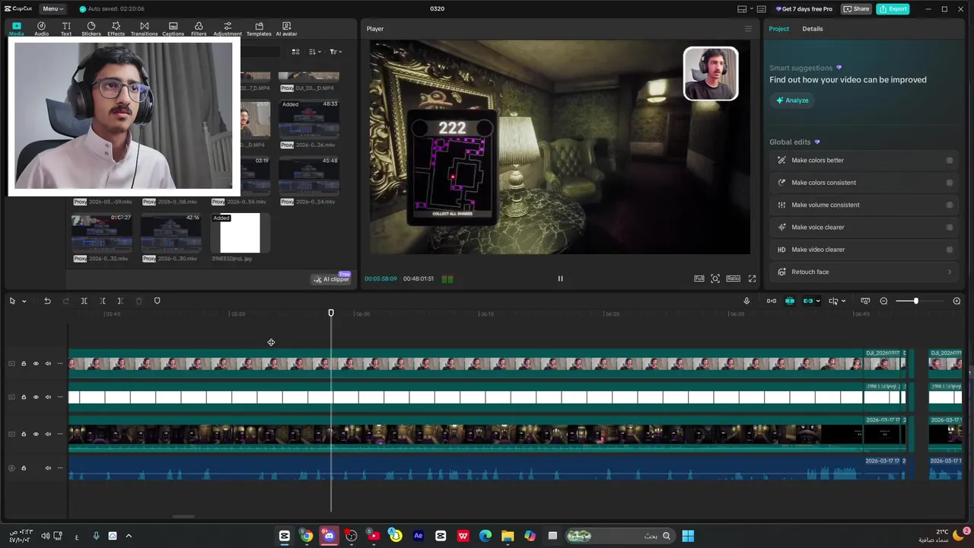Click the Export button
974x548 pixels.
pyautogui.click(x=893, y=9)
